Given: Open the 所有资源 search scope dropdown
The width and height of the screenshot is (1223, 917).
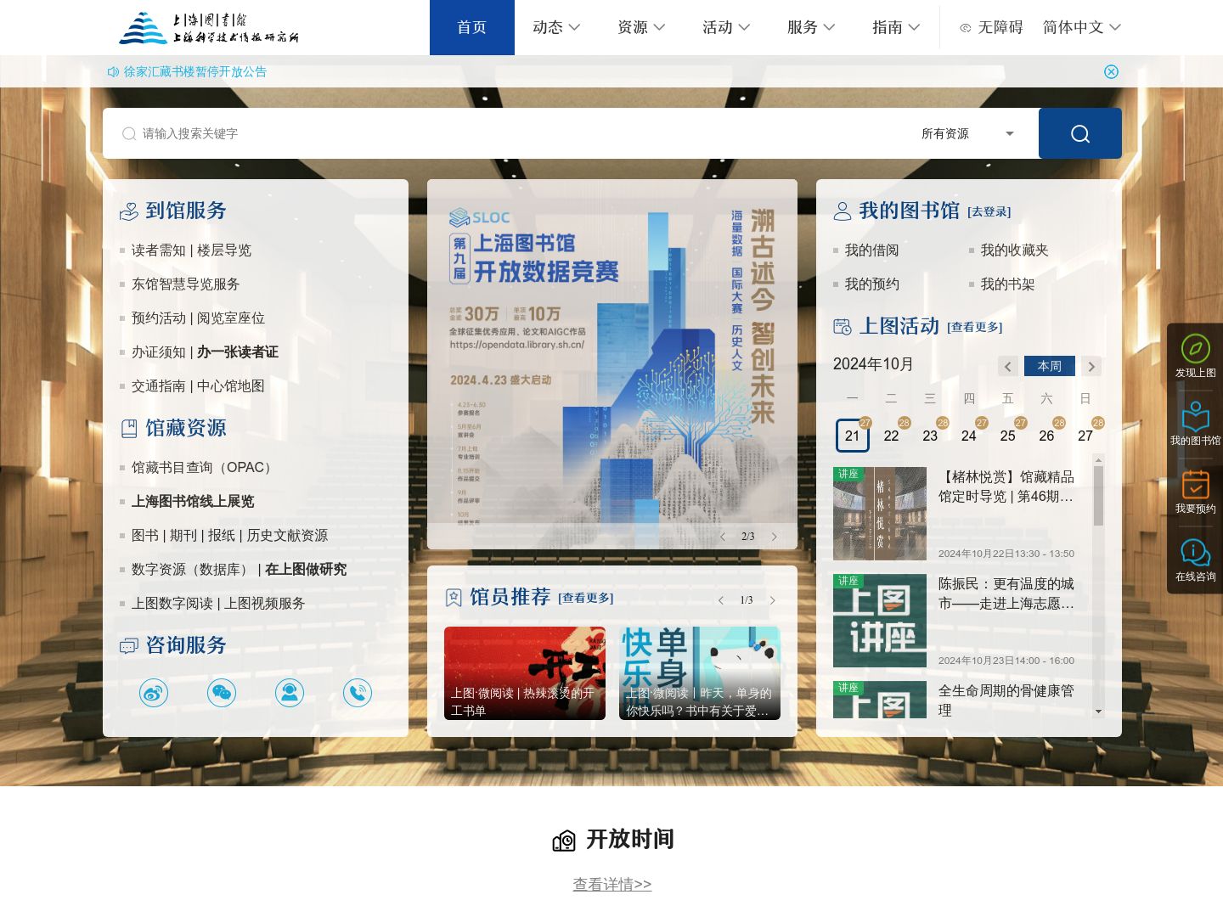Looking at the screenshot, I should [x=968, y=133].
